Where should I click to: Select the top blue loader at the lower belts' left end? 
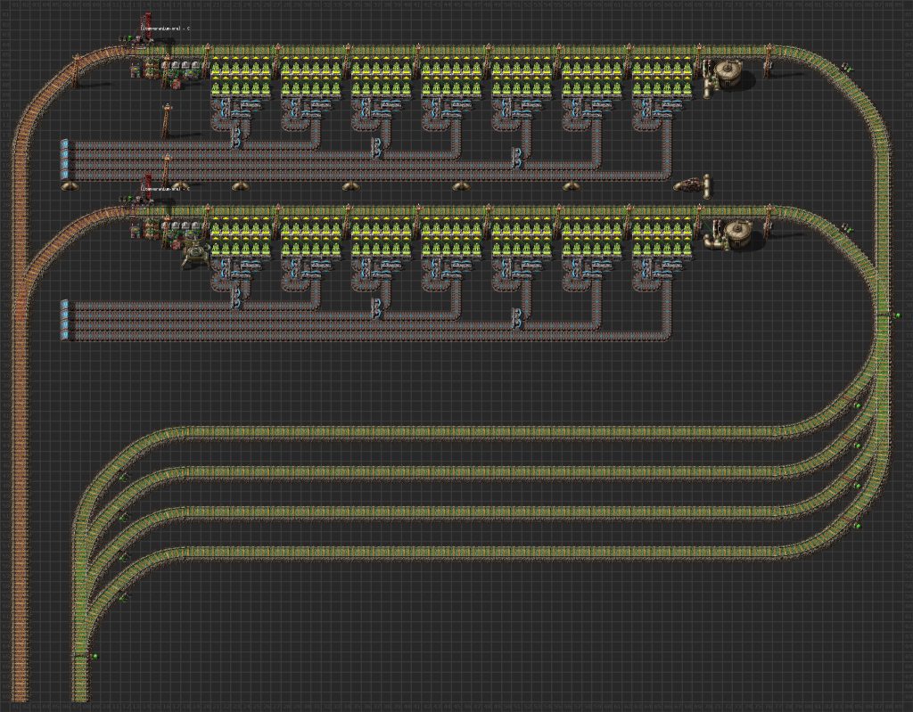pyautogui.click(x=64, y=305)
